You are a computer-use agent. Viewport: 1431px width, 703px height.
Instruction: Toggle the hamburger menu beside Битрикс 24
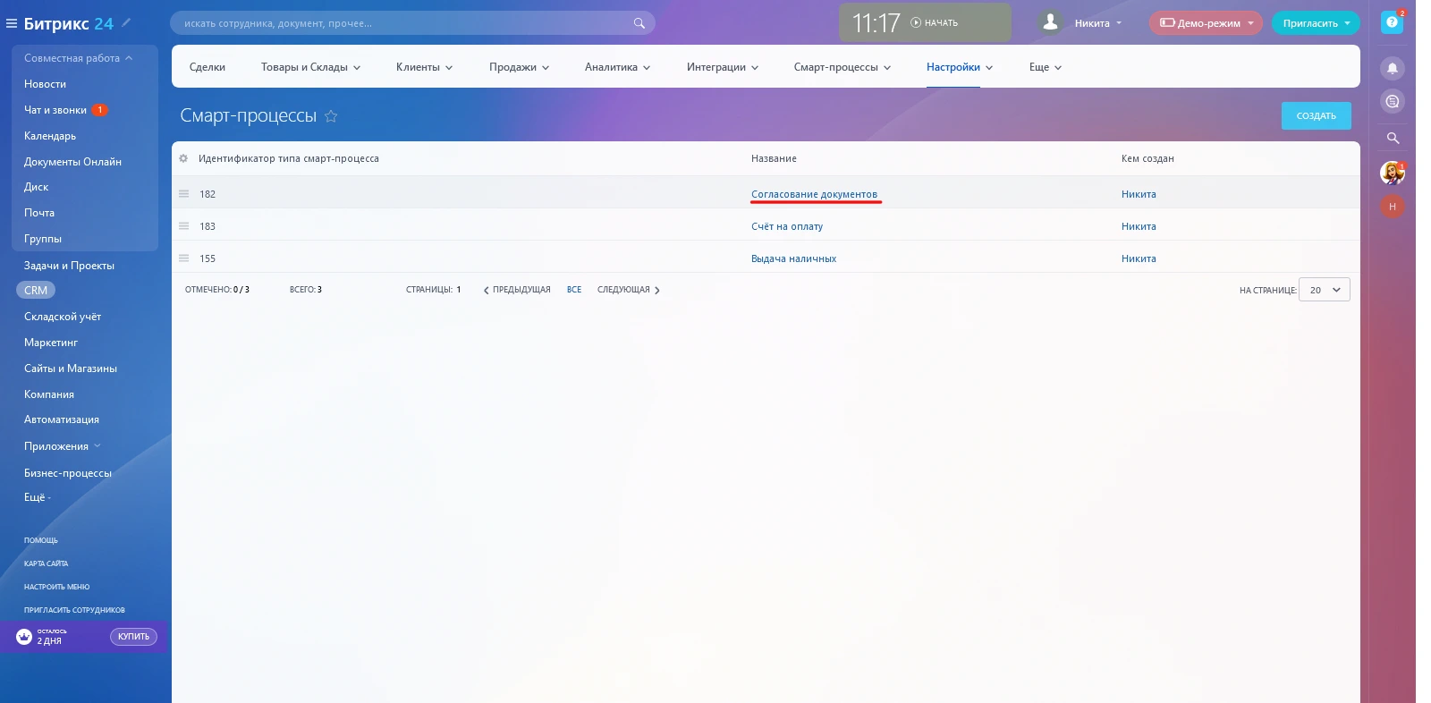click(12, 23)
